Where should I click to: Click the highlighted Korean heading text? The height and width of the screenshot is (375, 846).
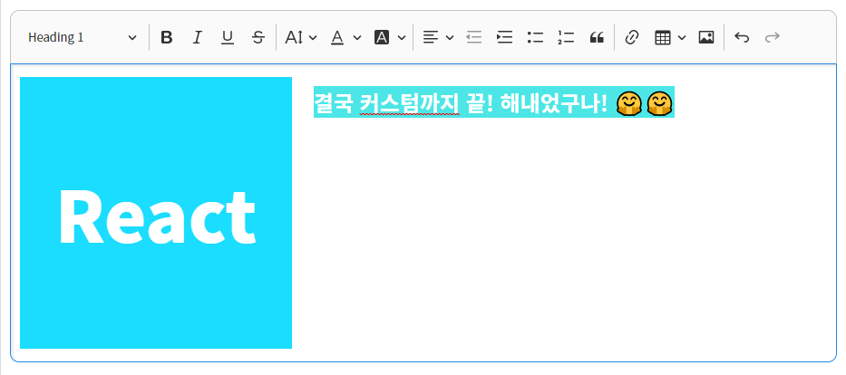[x=493, y=101]
